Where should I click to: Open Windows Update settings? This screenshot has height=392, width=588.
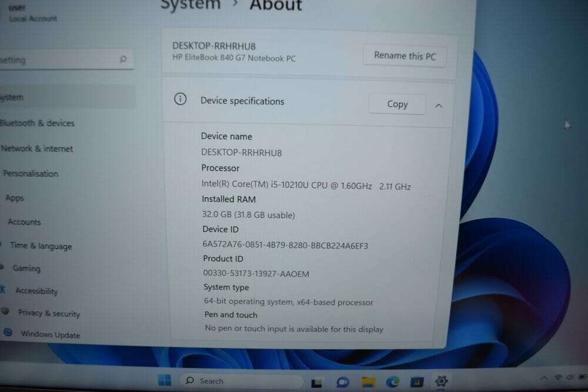50,334
